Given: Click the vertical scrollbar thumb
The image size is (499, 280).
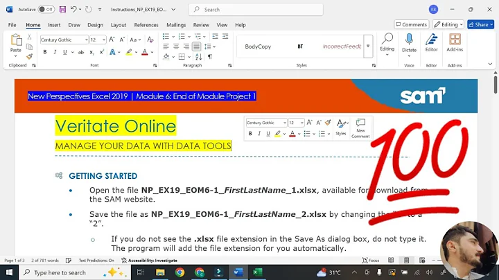Looking at the screenshot, I should click(496, 85).
